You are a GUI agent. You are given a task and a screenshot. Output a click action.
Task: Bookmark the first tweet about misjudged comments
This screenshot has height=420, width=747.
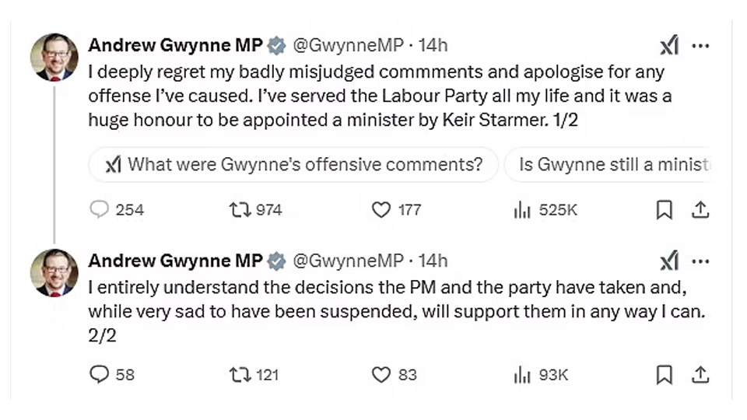point(664,209)
